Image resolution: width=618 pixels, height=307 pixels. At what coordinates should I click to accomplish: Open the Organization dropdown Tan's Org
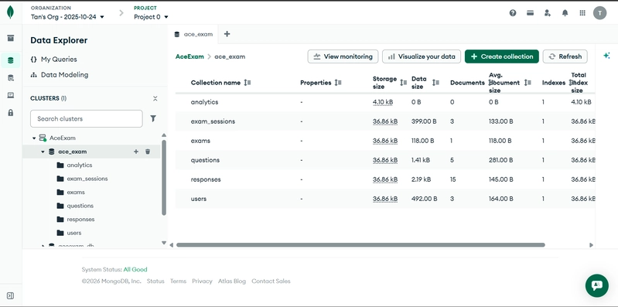(x=67, y=17)
